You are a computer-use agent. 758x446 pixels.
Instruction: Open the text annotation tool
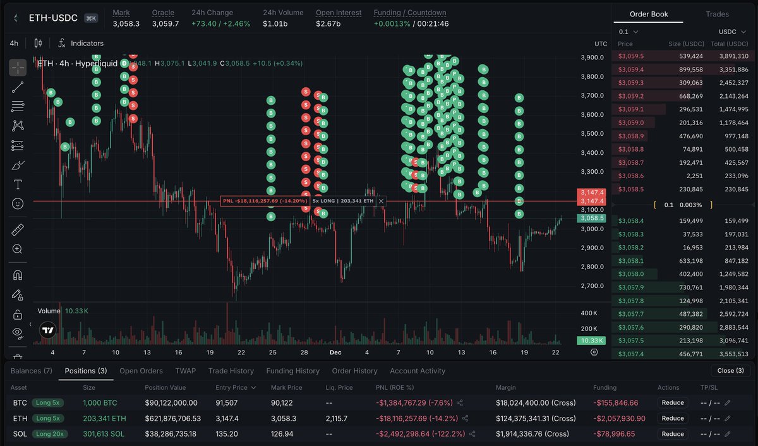coord(18,184)
